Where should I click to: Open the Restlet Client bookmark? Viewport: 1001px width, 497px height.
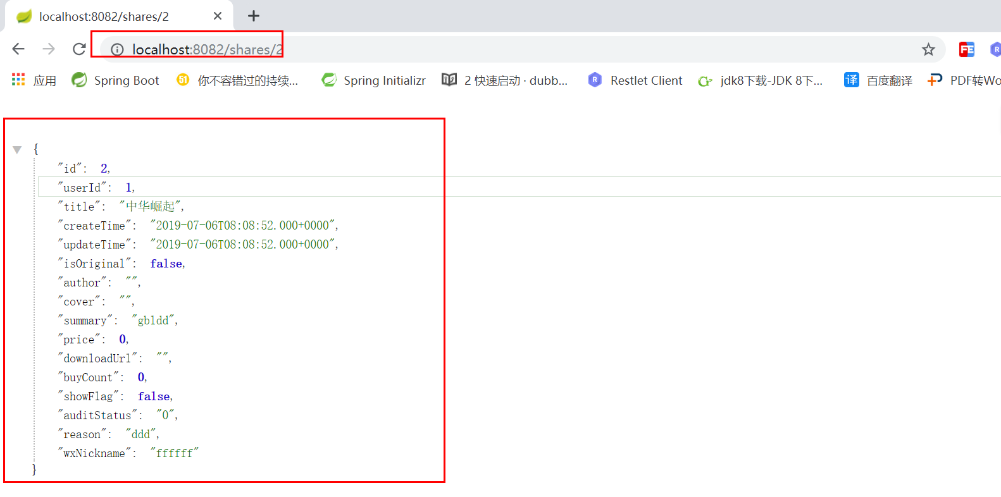point(635,80)
